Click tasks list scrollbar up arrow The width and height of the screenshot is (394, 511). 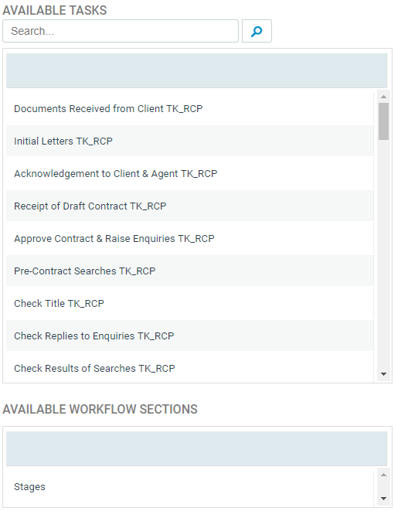384,97
